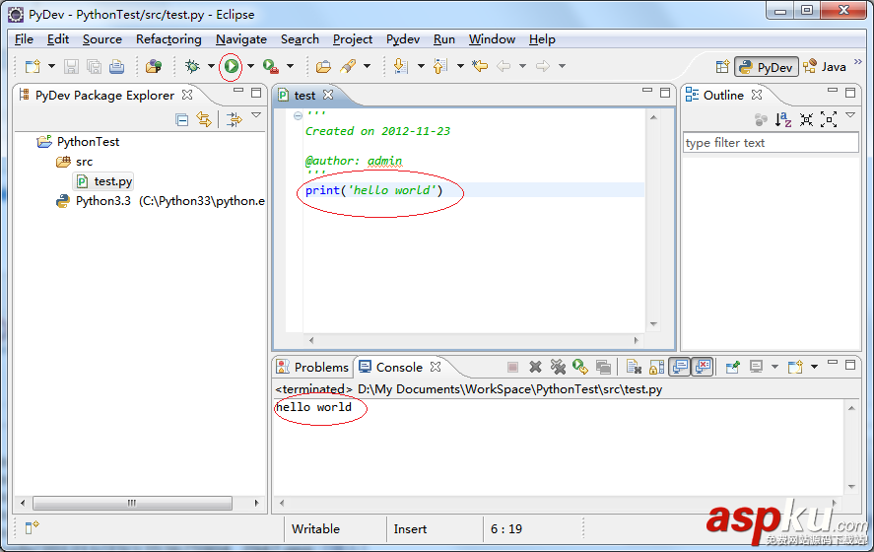Jump to the Previous Annotation
Image resolution: width=874 pixels, height=552 pixels.
pyautogui.click(x=440, y=66)
